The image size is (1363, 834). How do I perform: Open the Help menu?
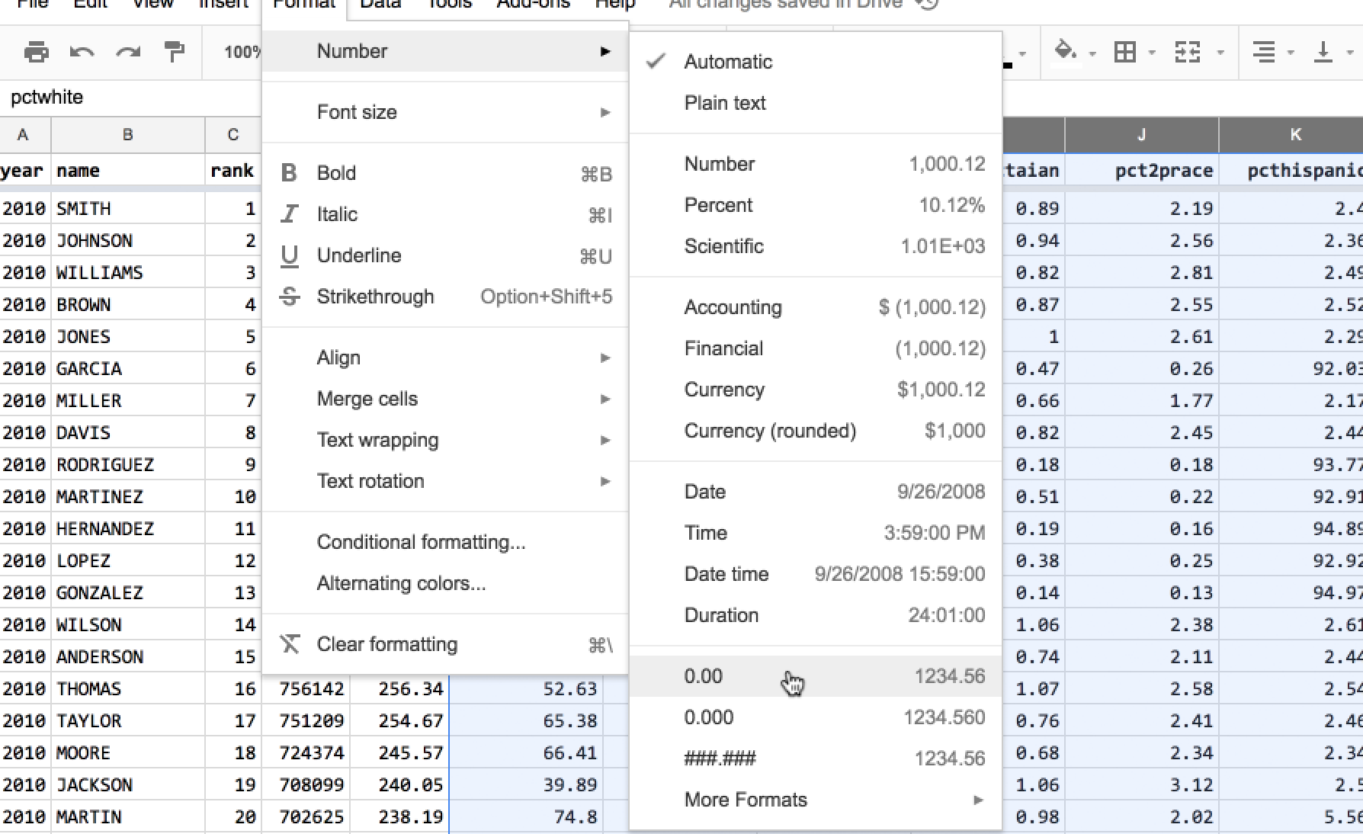[x=615, y=5]
